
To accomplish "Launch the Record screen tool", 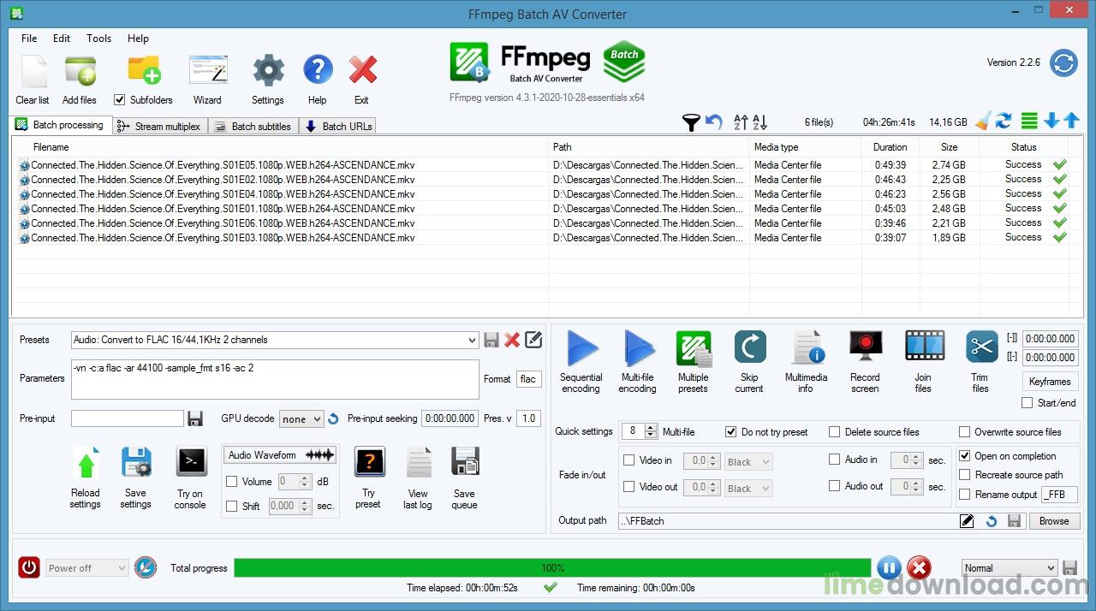I will click(865, 349).
